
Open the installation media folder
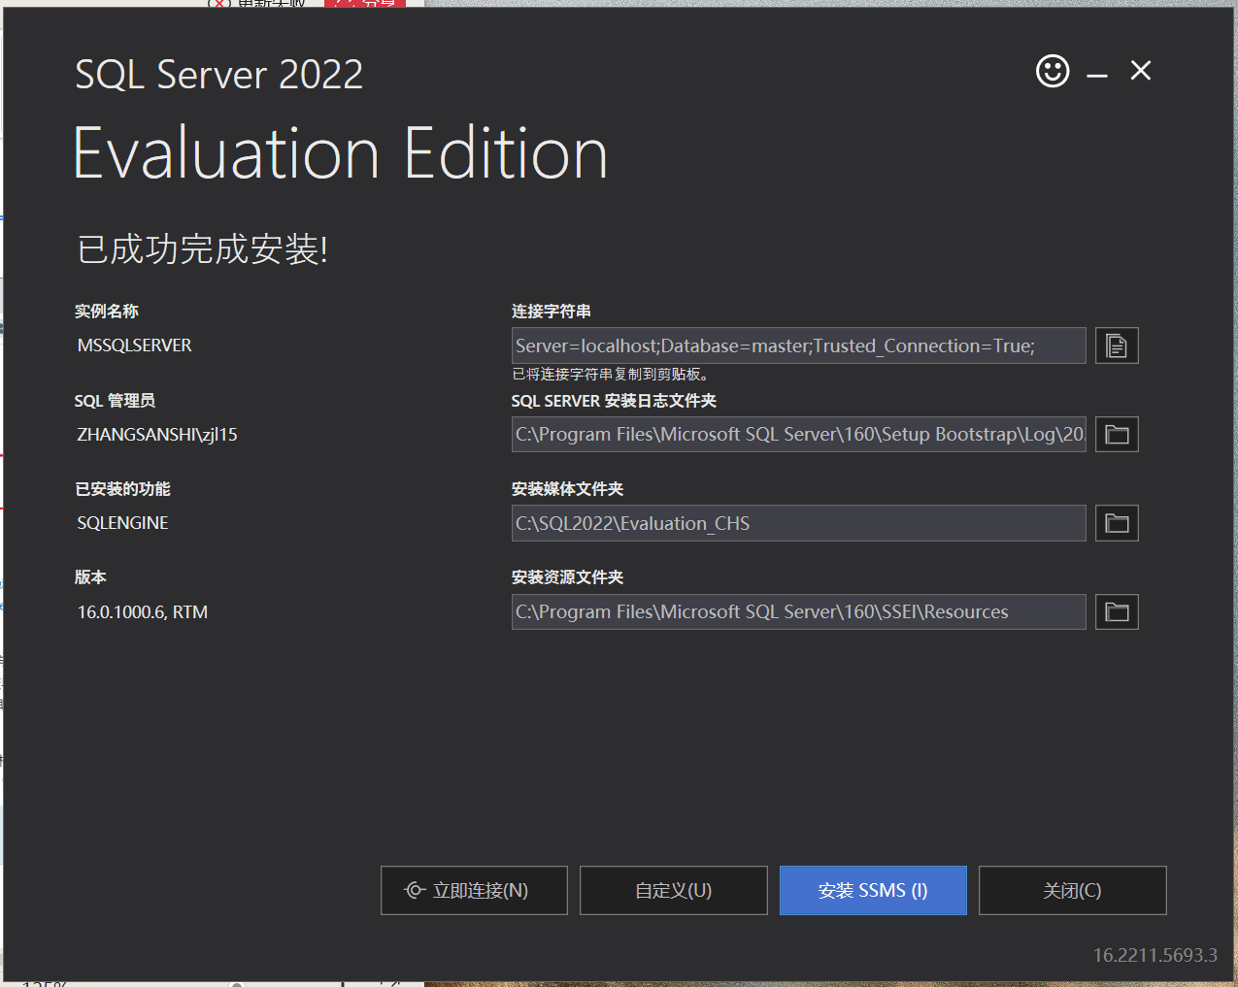(x=1117, y=523)
